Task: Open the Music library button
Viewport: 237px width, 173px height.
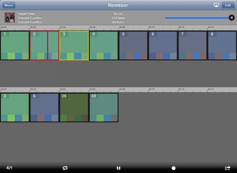Action: coord(9,5)
